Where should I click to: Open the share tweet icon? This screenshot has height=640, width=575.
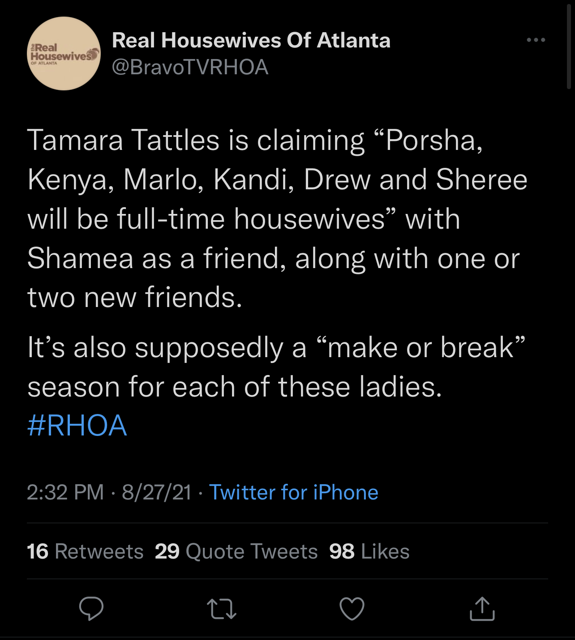(x=482, y=609)
